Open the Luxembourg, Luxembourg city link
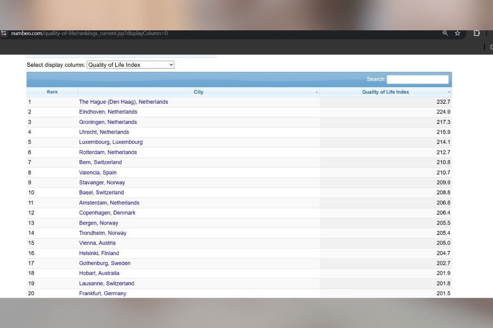The image size is (493, 328). [x=111, y=142]
